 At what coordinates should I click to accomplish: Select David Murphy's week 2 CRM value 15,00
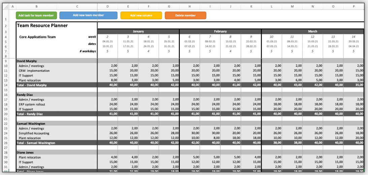(x=107, y=70)
